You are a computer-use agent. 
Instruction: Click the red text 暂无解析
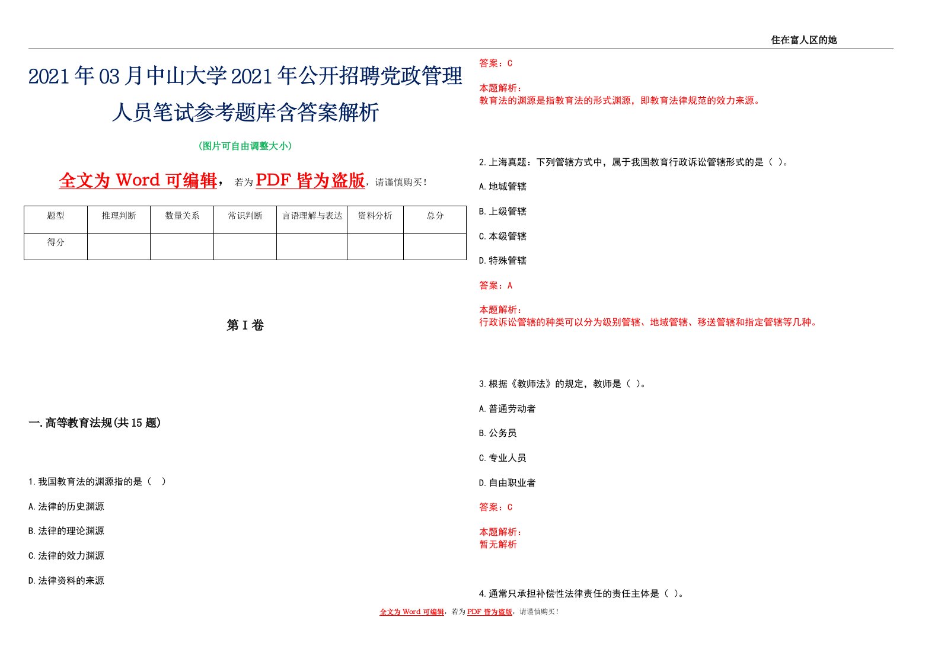(498, 544)
